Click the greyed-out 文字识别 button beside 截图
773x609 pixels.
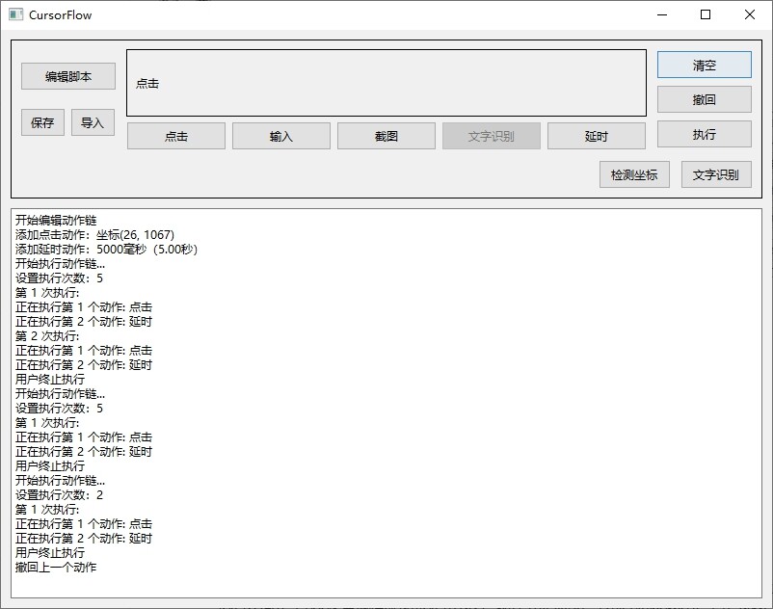pyautogui.click(x=492, y=136)
